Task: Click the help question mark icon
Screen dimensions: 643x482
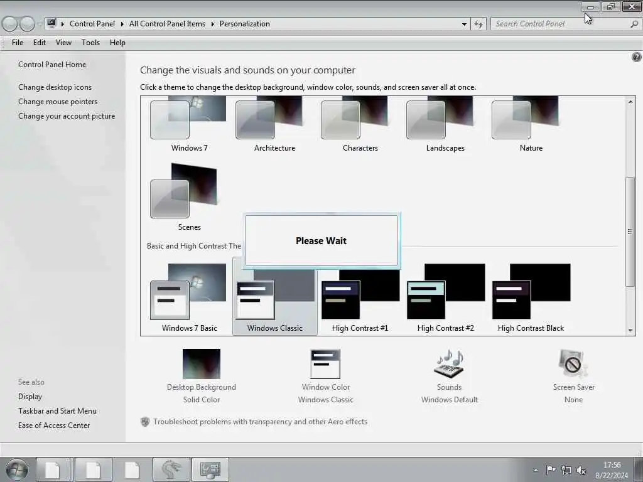Action: (636, 57)
